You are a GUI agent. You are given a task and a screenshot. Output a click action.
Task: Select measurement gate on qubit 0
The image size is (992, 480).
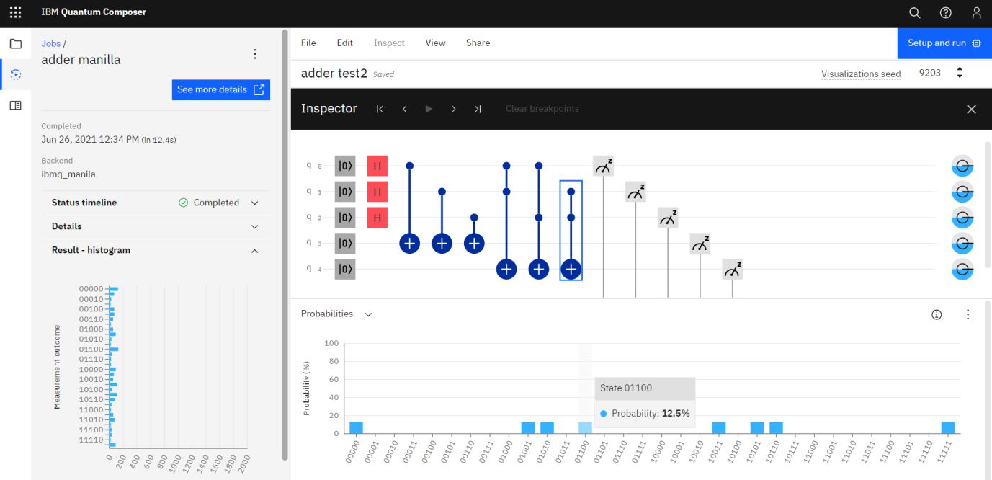[603, 166]
